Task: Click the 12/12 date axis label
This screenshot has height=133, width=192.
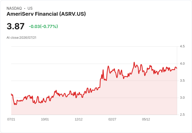Action: point(79,119)
